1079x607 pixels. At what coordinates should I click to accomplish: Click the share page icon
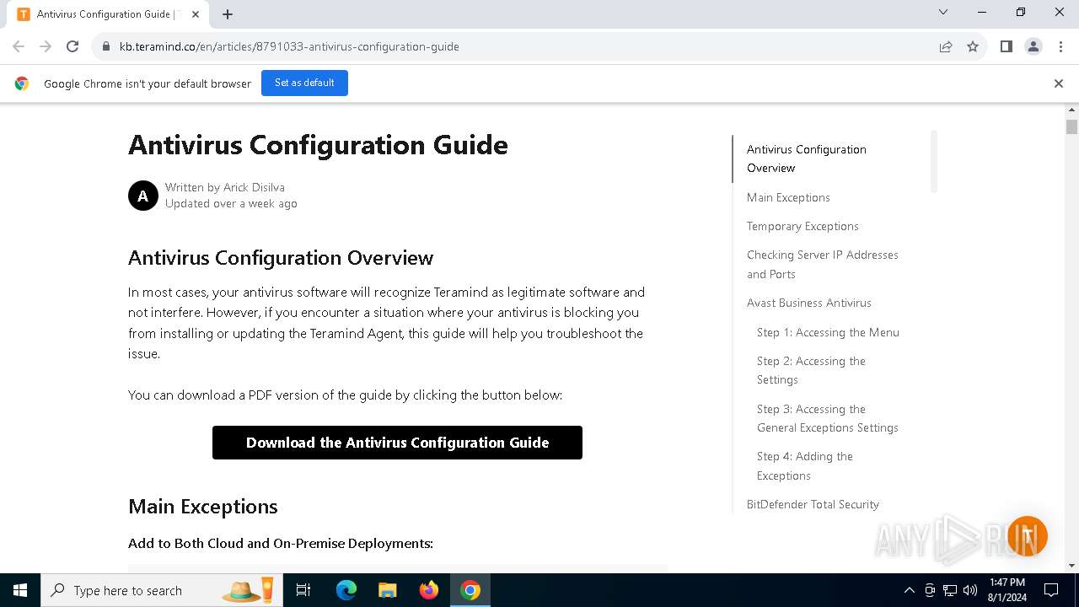[x=946, y=46]
